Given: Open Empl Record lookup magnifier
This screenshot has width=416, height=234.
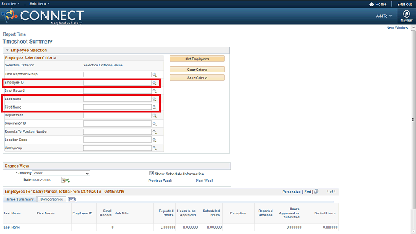Looking at the screenshot, I should [155, 91].
